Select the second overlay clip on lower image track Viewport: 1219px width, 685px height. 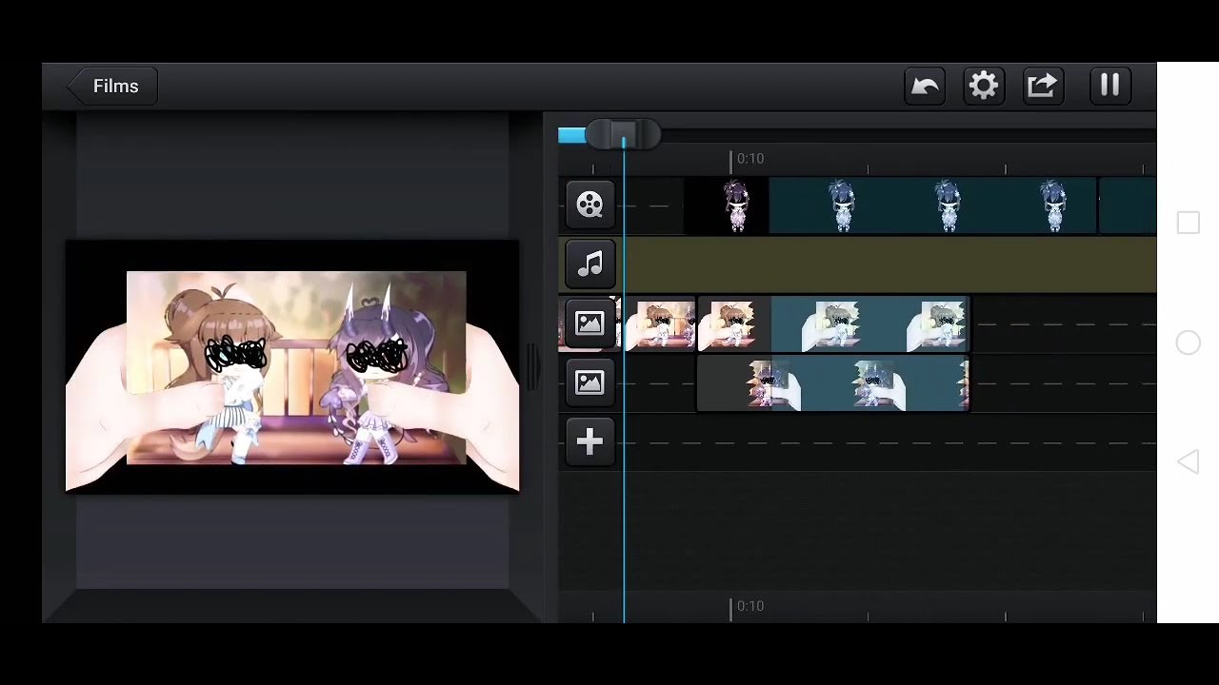(x=833, y=383)
